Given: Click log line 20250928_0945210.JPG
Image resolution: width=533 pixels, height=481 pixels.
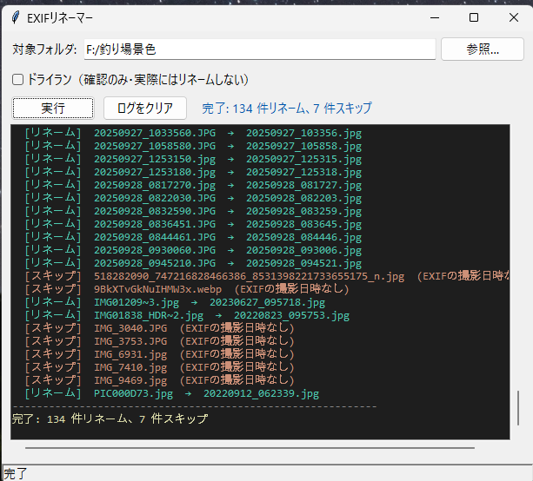Looking at the screenshot, I should (x=193, y=263).
